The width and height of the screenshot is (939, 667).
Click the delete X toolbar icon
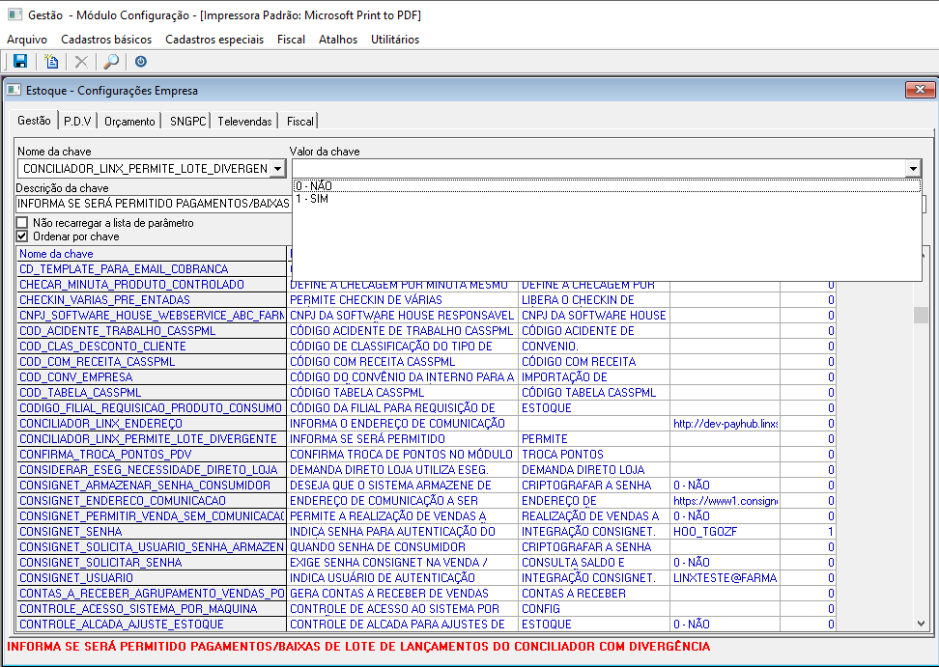[x=81, y=62]
